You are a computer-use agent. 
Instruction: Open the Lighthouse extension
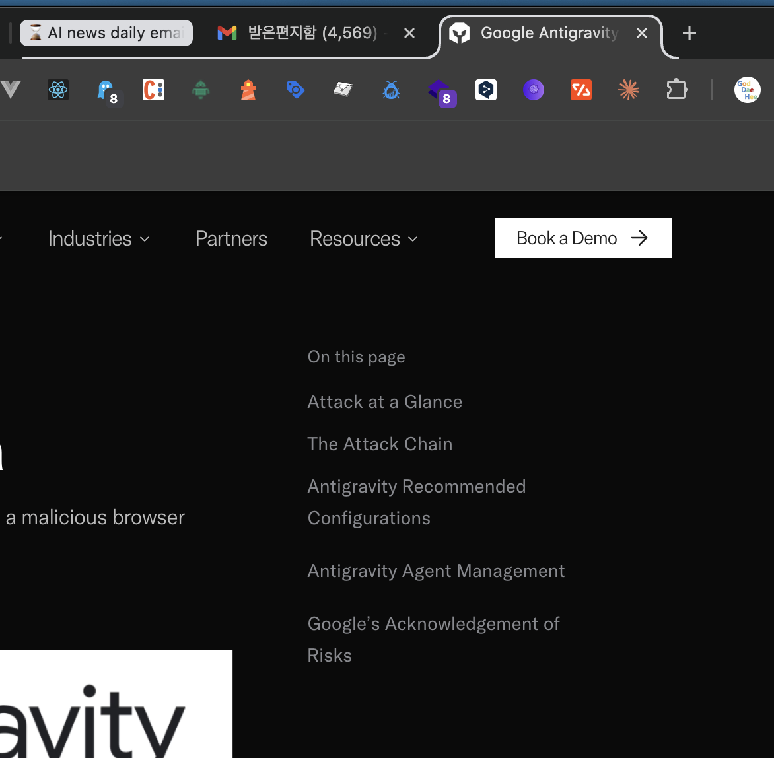[248, 90]
